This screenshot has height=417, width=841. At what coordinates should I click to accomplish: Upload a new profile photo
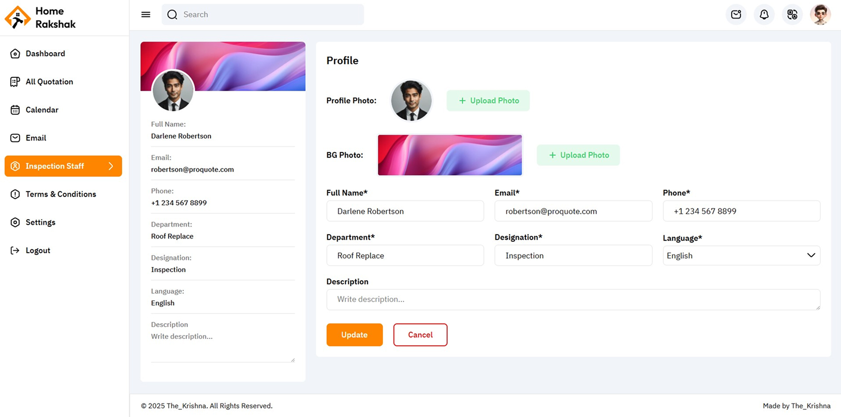tap(488, 100)
